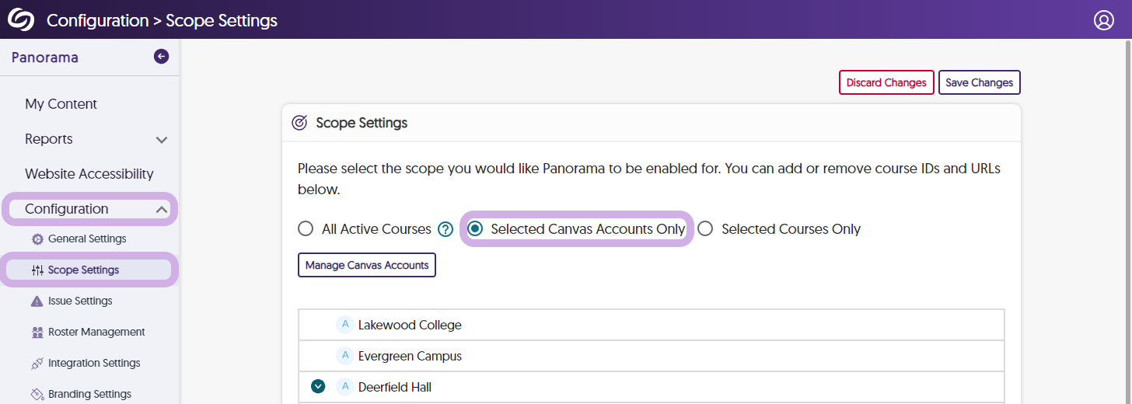Select Selected Canvas Accounts Only option

click(475, 229)
